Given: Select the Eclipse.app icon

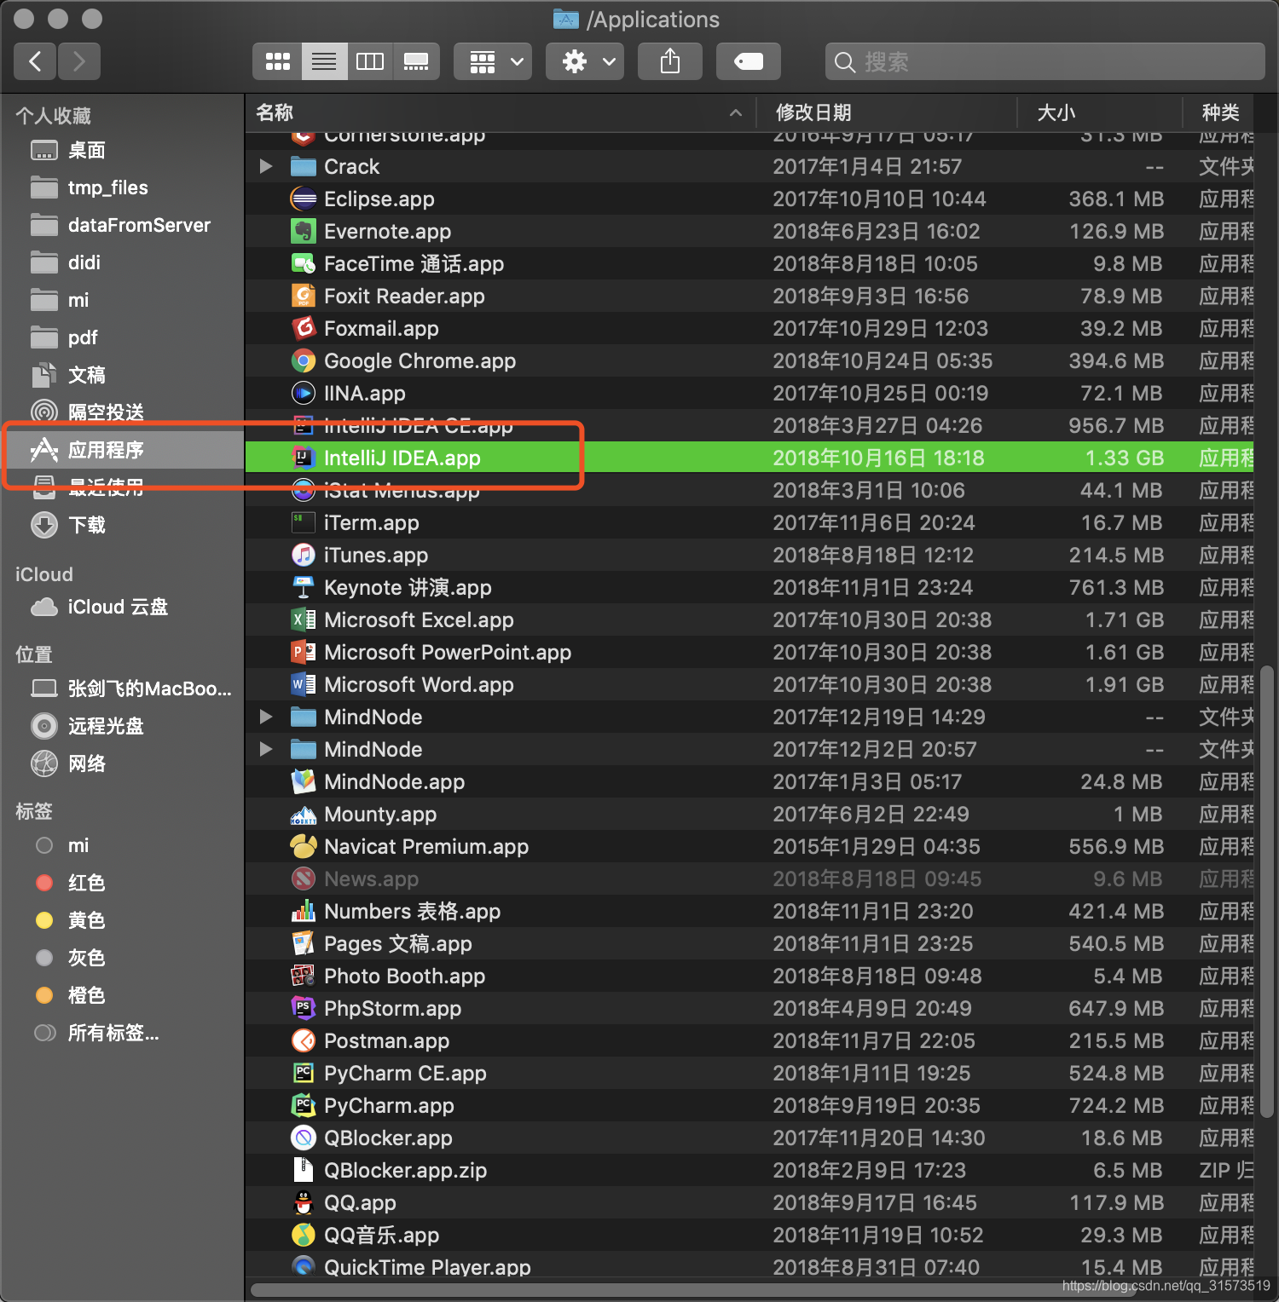Looking at the screenshot, I should 304,199.
